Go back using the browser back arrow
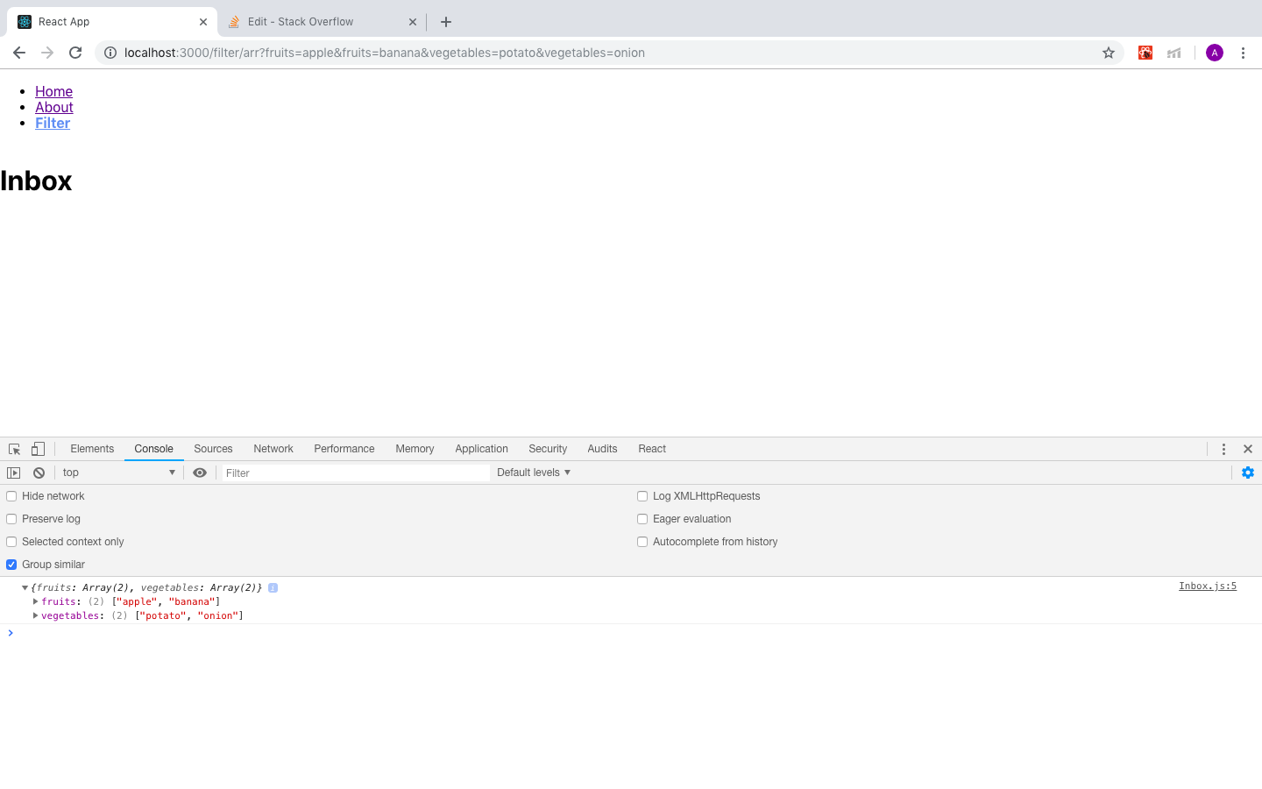 19,53
